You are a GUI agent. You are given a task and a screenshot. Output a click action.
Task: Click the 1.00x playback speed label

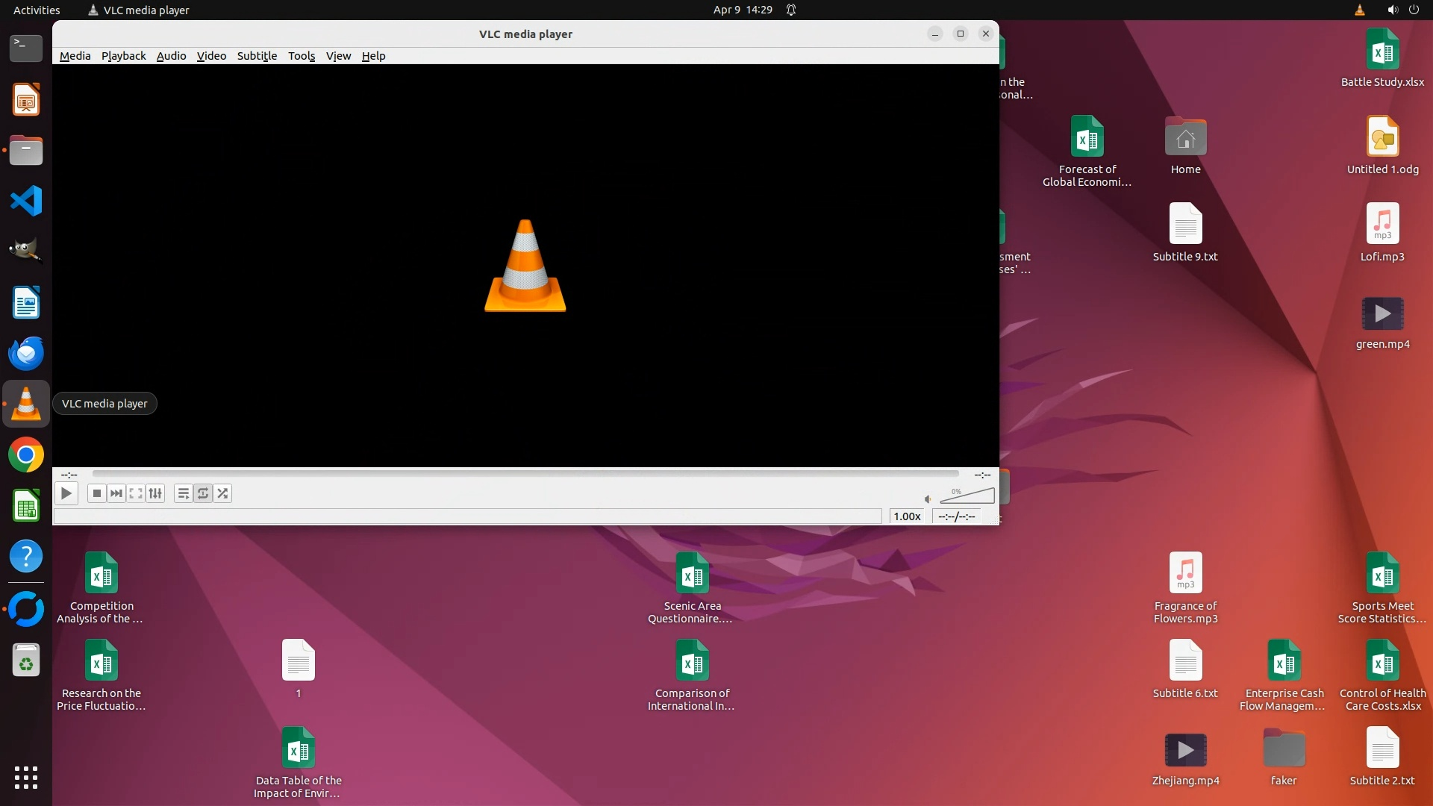coord(907,516)
